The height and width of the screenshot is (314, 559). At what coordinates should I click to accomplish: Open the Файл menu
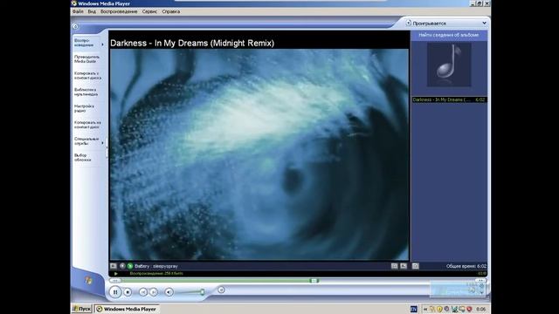click(x=78, y=11)
